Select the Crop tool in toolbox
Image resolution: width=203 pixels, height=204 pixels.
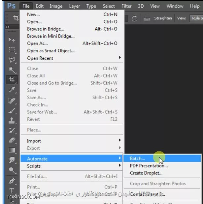[12, 79]
